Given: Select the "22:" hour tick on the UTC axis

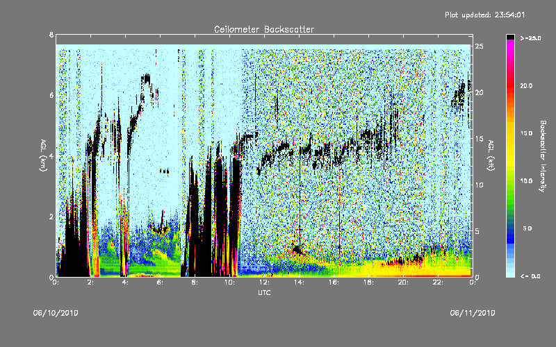Looking at the screenshot, I should click(438, 282).
